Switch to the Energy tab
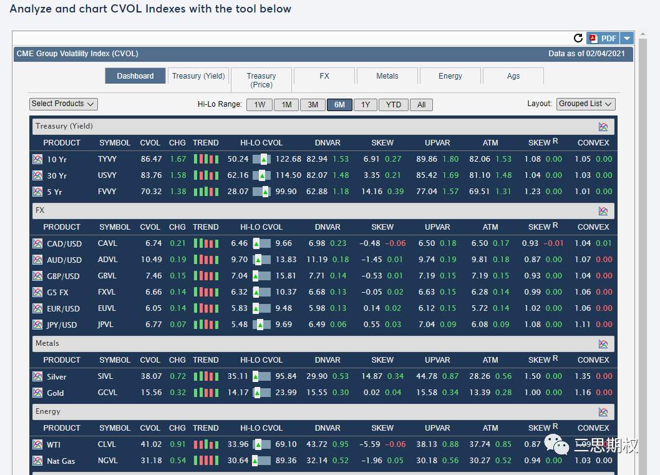 450,76
